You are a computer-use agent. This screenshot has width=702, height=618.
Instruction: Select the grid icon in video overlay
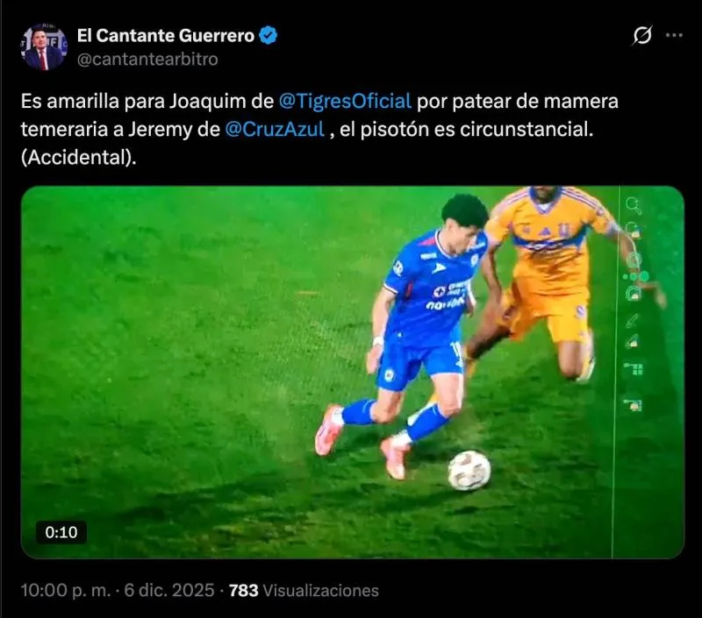tap(634, 368)
